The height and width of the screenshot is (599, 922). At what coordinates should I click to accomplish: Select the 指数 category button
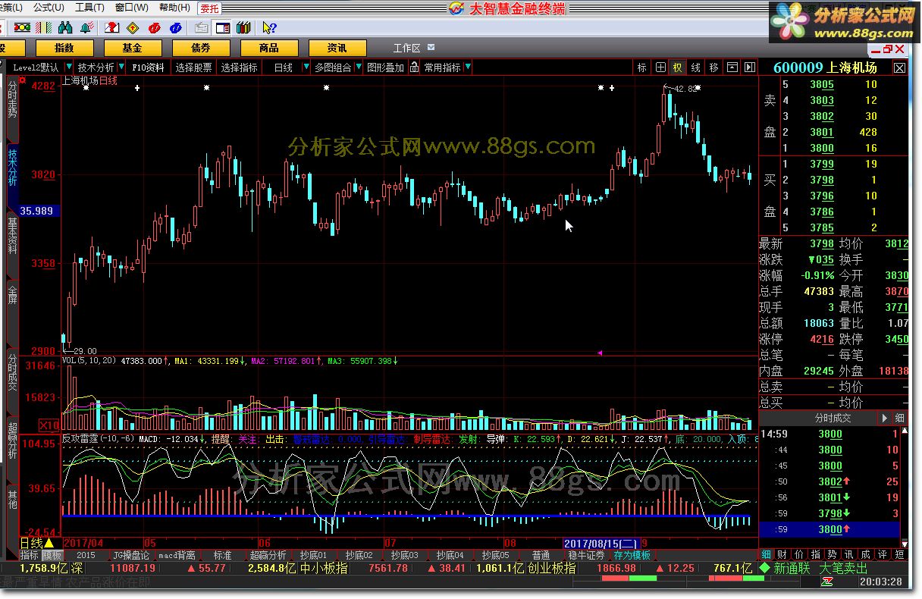64,48
